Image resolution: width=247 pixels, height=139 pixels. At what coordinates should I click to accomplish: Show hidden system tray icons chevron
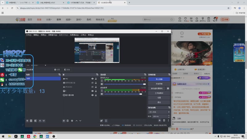point(215,136)
